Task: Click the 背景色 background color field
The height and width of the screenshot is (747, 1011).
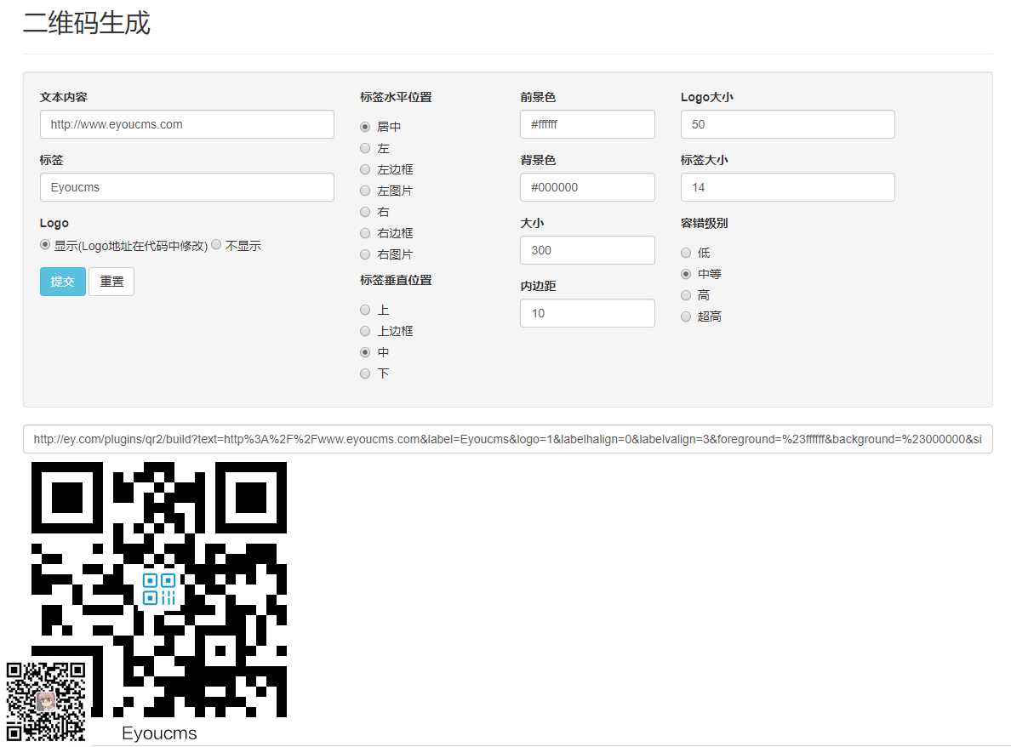Action: click(587, 187)
